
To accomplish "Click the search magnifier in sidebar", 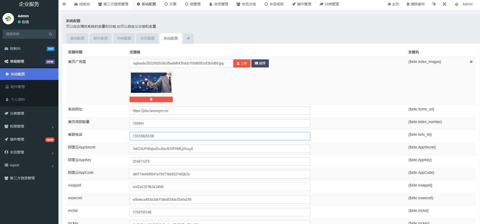I will (51, 34).
